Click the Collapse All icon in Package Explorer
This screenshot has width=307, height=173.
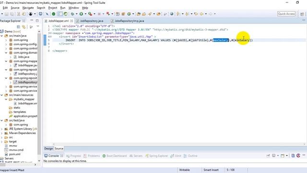point(18,27)
